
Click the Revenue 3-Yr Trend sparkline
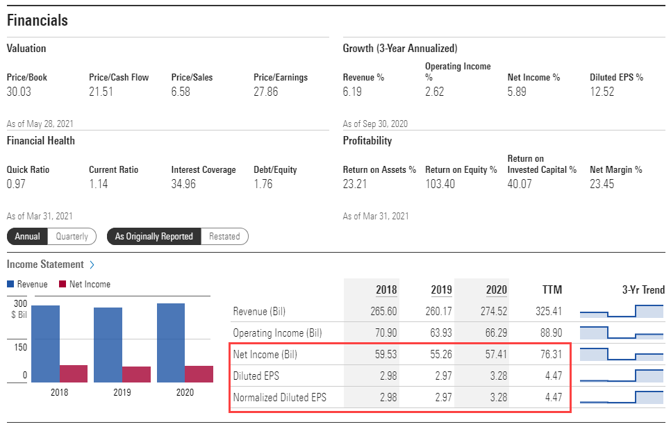[621, 311]
